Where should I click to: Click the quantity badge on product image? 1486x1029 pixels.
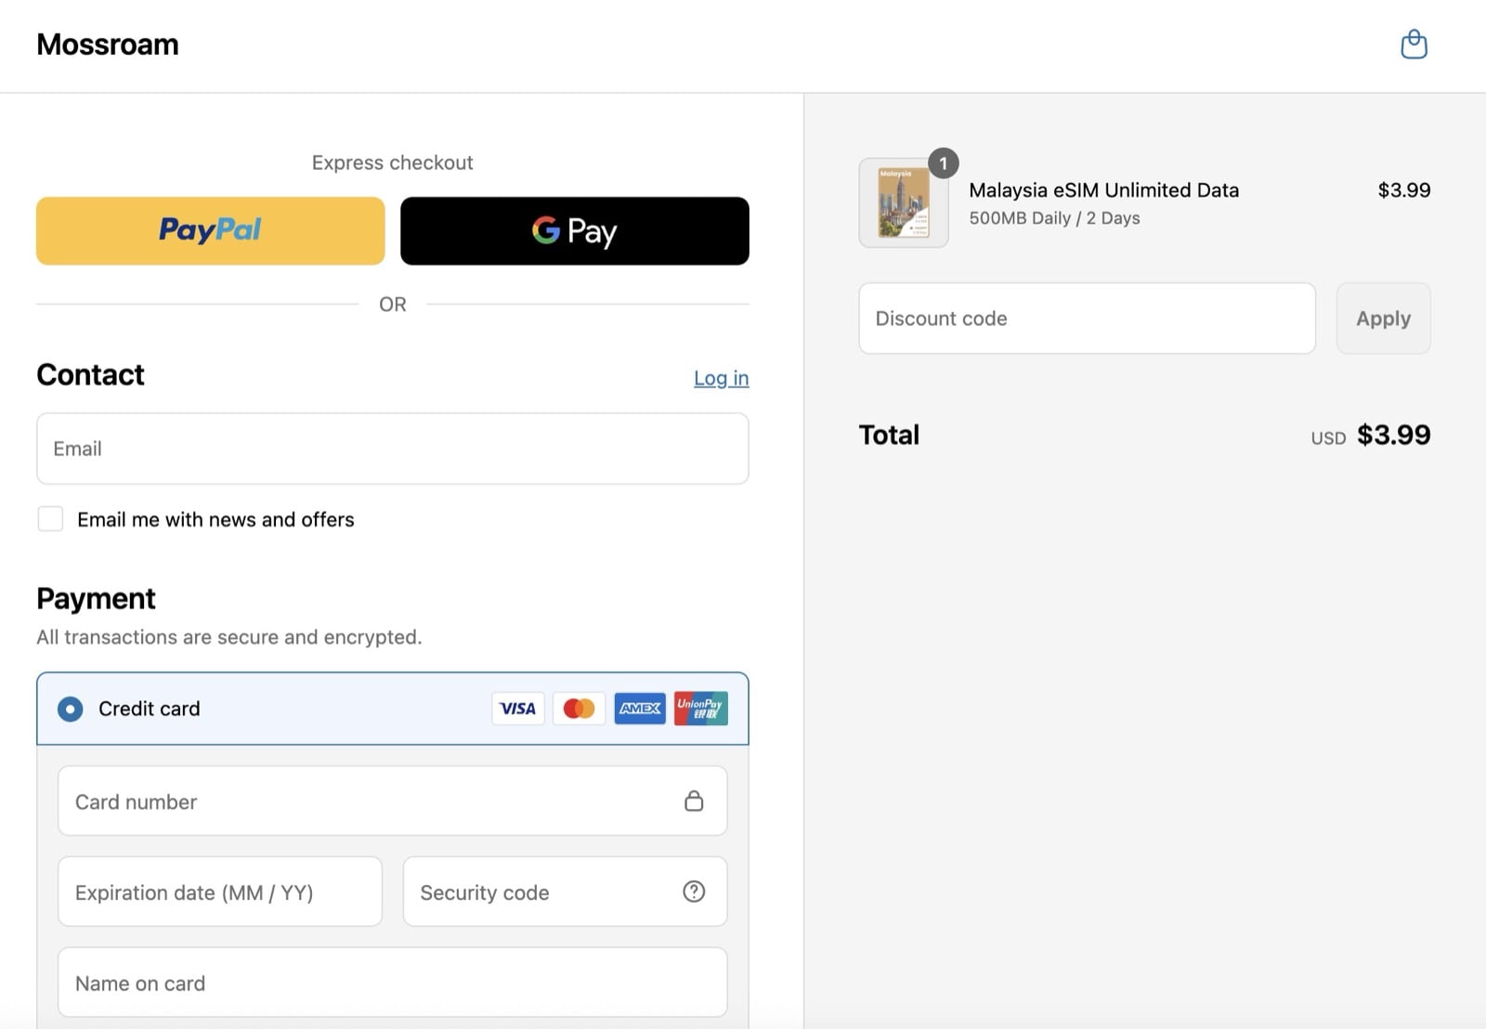point(944,163)
